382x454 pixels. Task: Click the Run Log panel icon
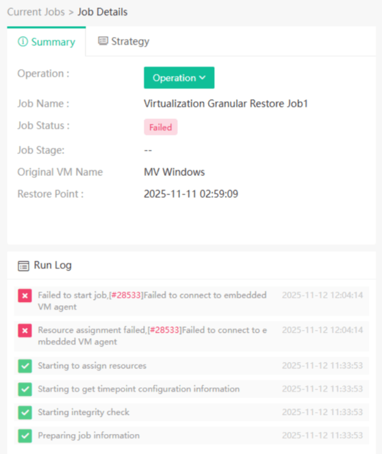pos(23,266)
